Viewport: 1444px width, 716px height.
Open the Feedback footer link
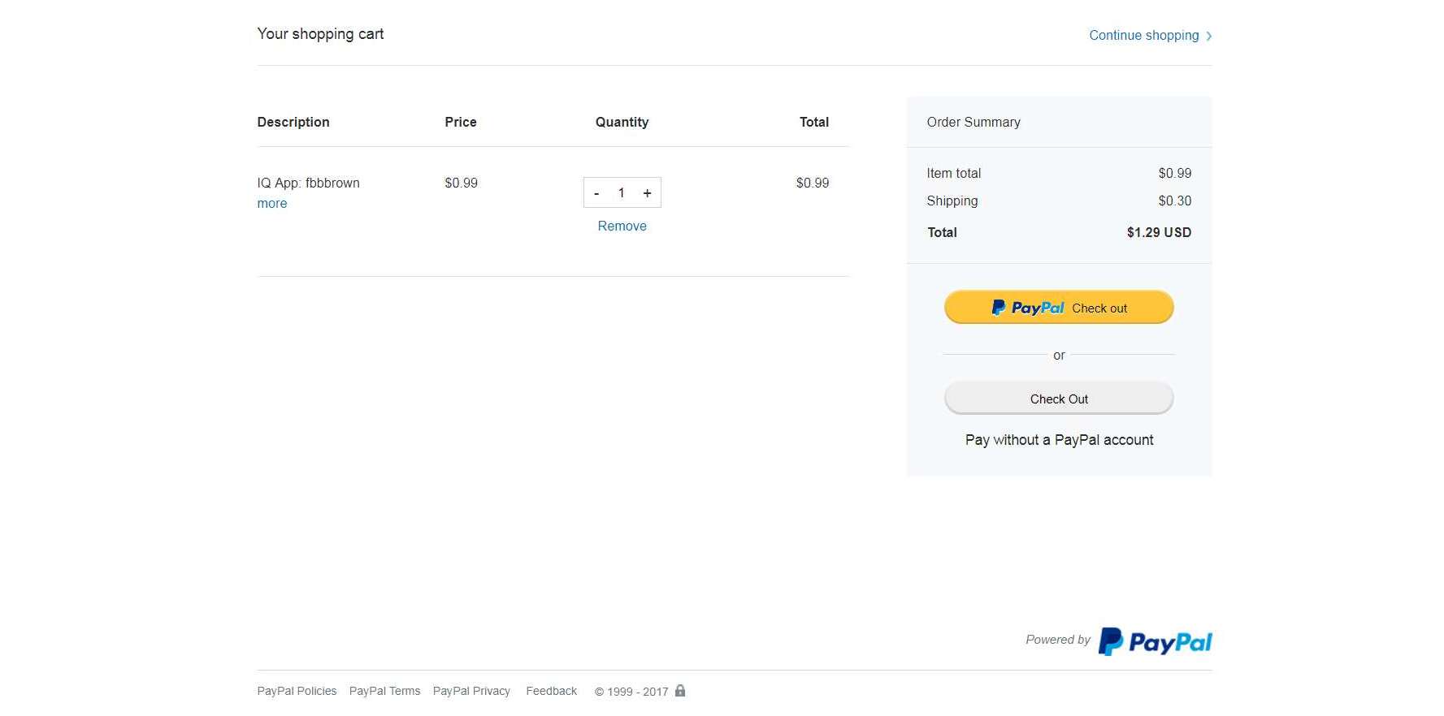[551, 692]
